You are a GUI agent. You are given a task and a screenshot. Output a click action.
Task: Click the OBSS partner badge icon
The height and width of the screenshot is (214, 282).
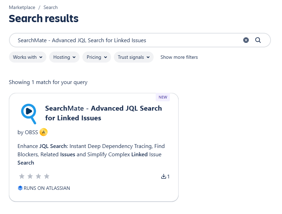tap(43, 132)
